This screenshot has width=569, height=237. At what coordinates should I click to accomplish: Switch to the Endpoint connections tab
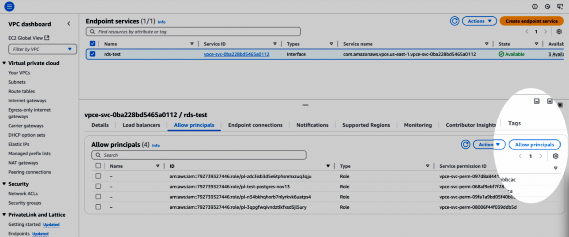tap(255, 125)
